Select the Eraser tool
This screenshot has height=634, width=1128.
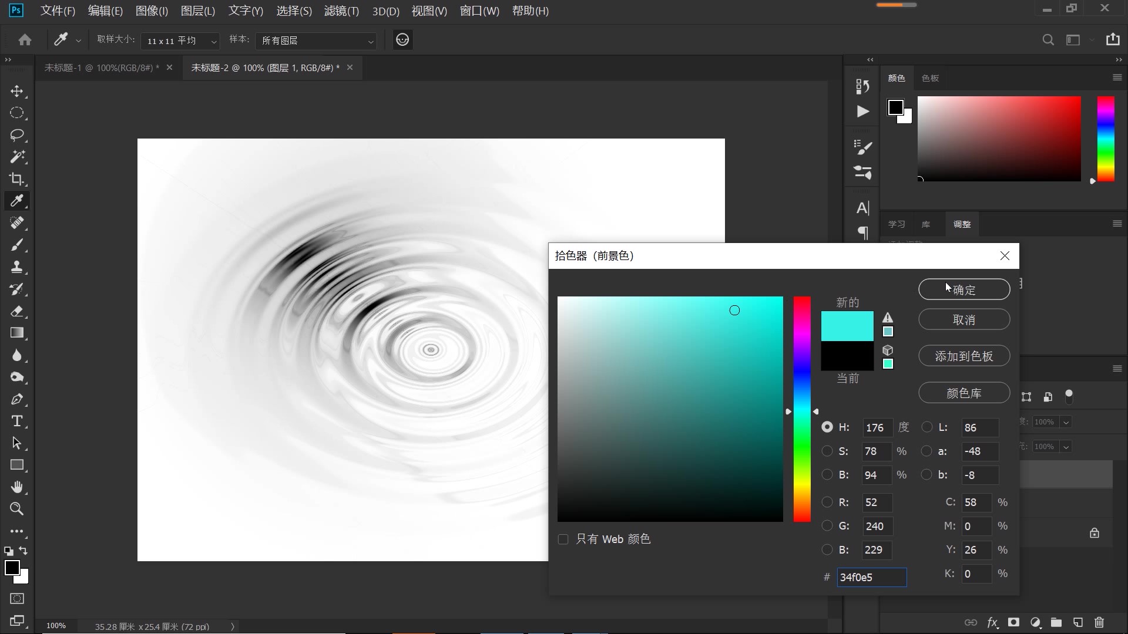point(16,311)
